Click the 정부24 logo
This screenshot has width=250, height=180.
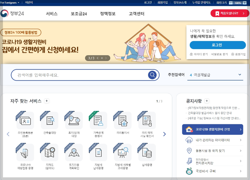[x=12, y=13]
